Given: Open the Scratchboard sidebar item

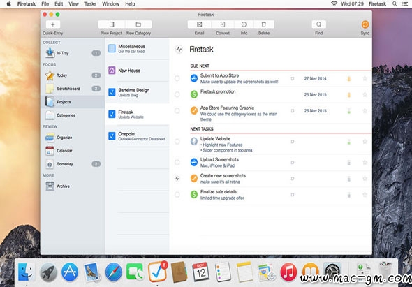Looking at the screenshot, I should tap(73, 89).
